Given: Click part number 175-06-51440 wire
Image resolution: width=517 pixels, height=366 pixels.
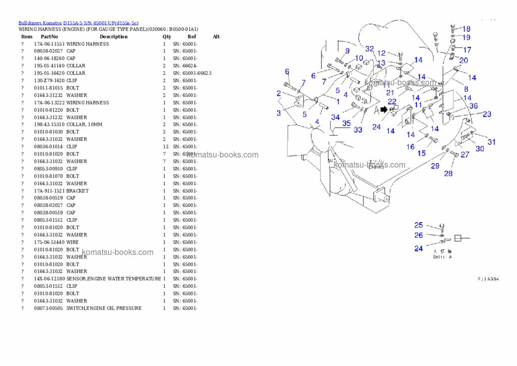Looking at the screenshot, I should point(49,242).
